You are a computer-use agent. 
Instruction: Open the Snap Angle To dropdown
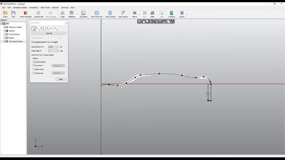point(53,51)
